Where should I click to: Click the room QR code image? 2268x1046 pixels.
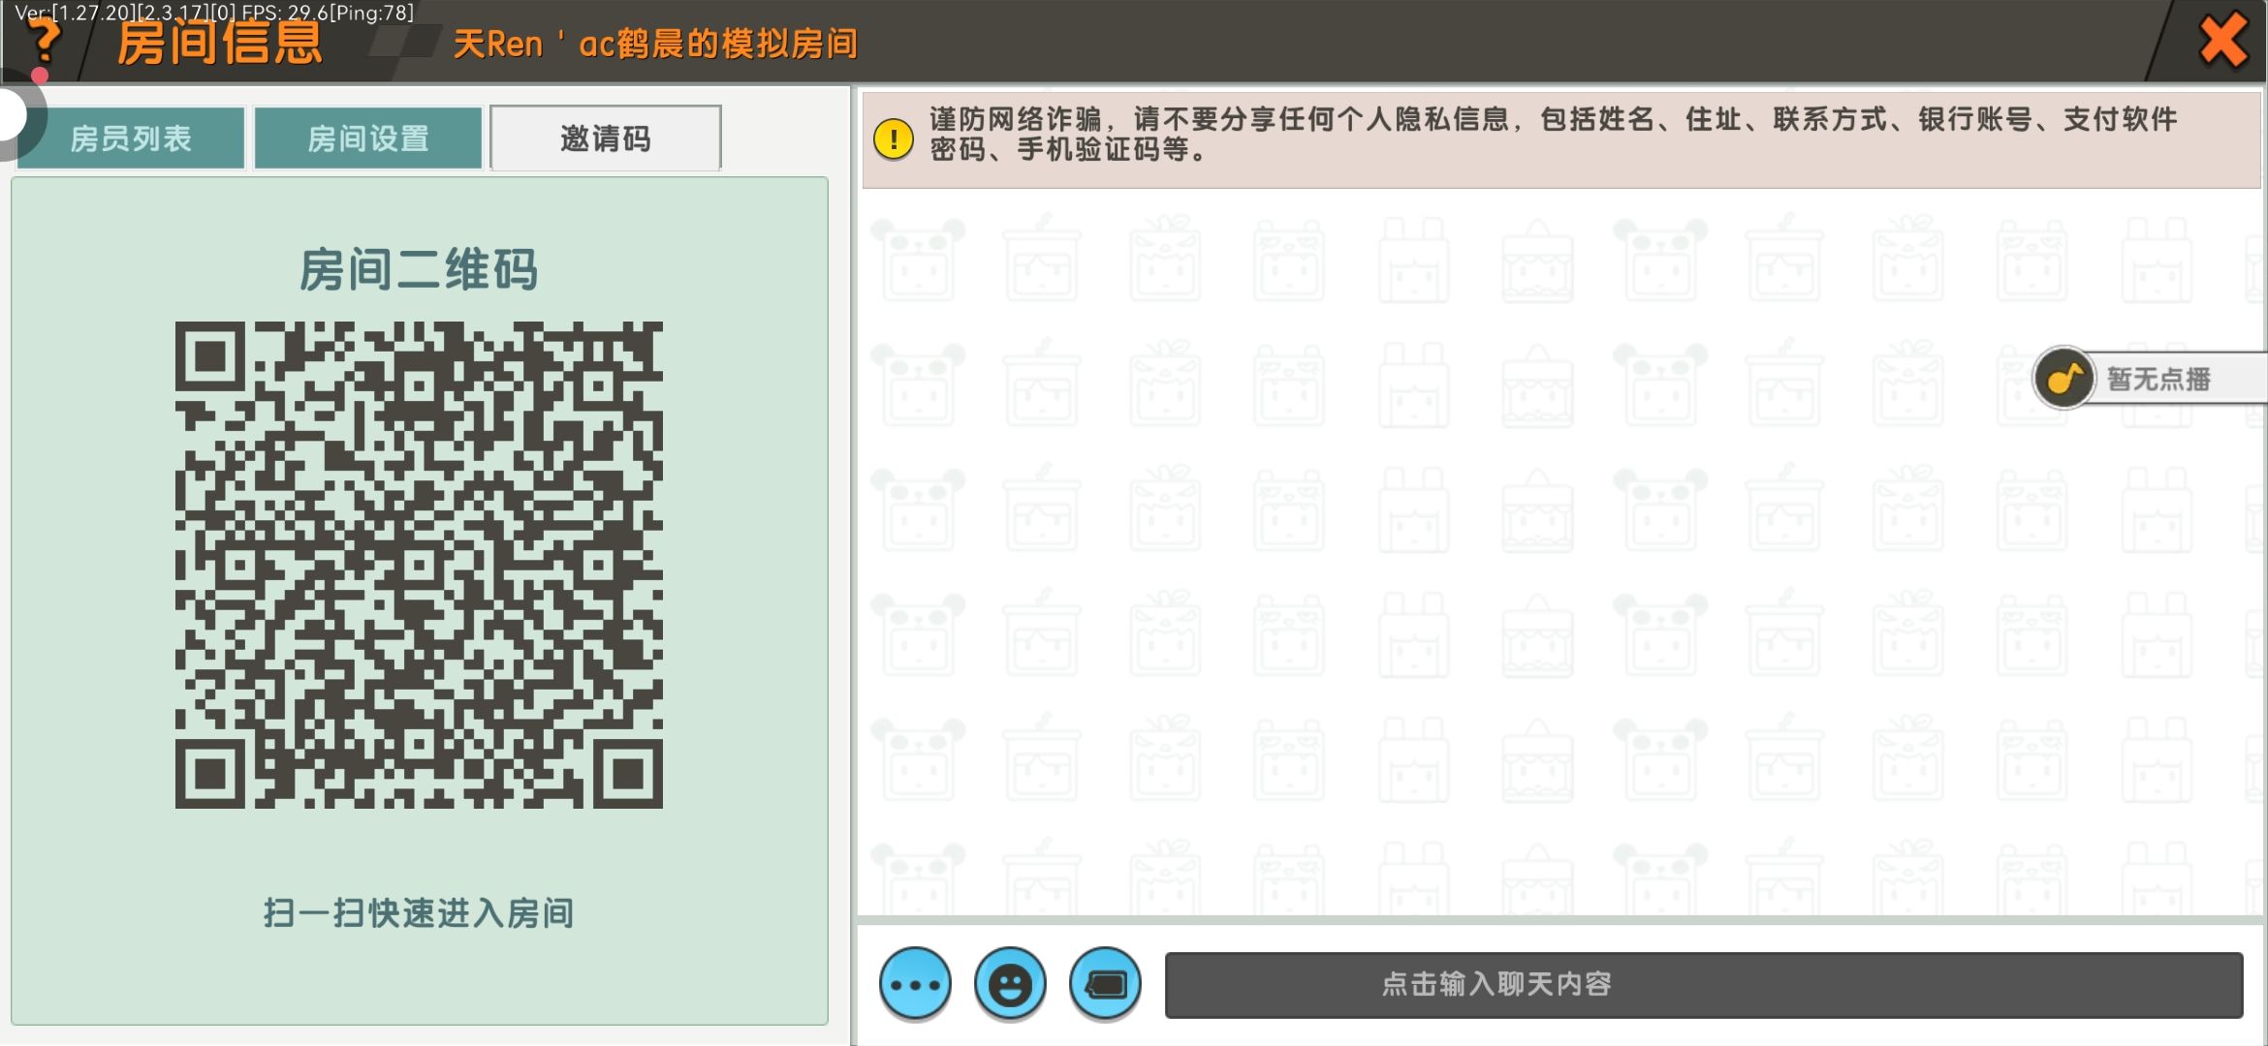(x=419, y=565)
